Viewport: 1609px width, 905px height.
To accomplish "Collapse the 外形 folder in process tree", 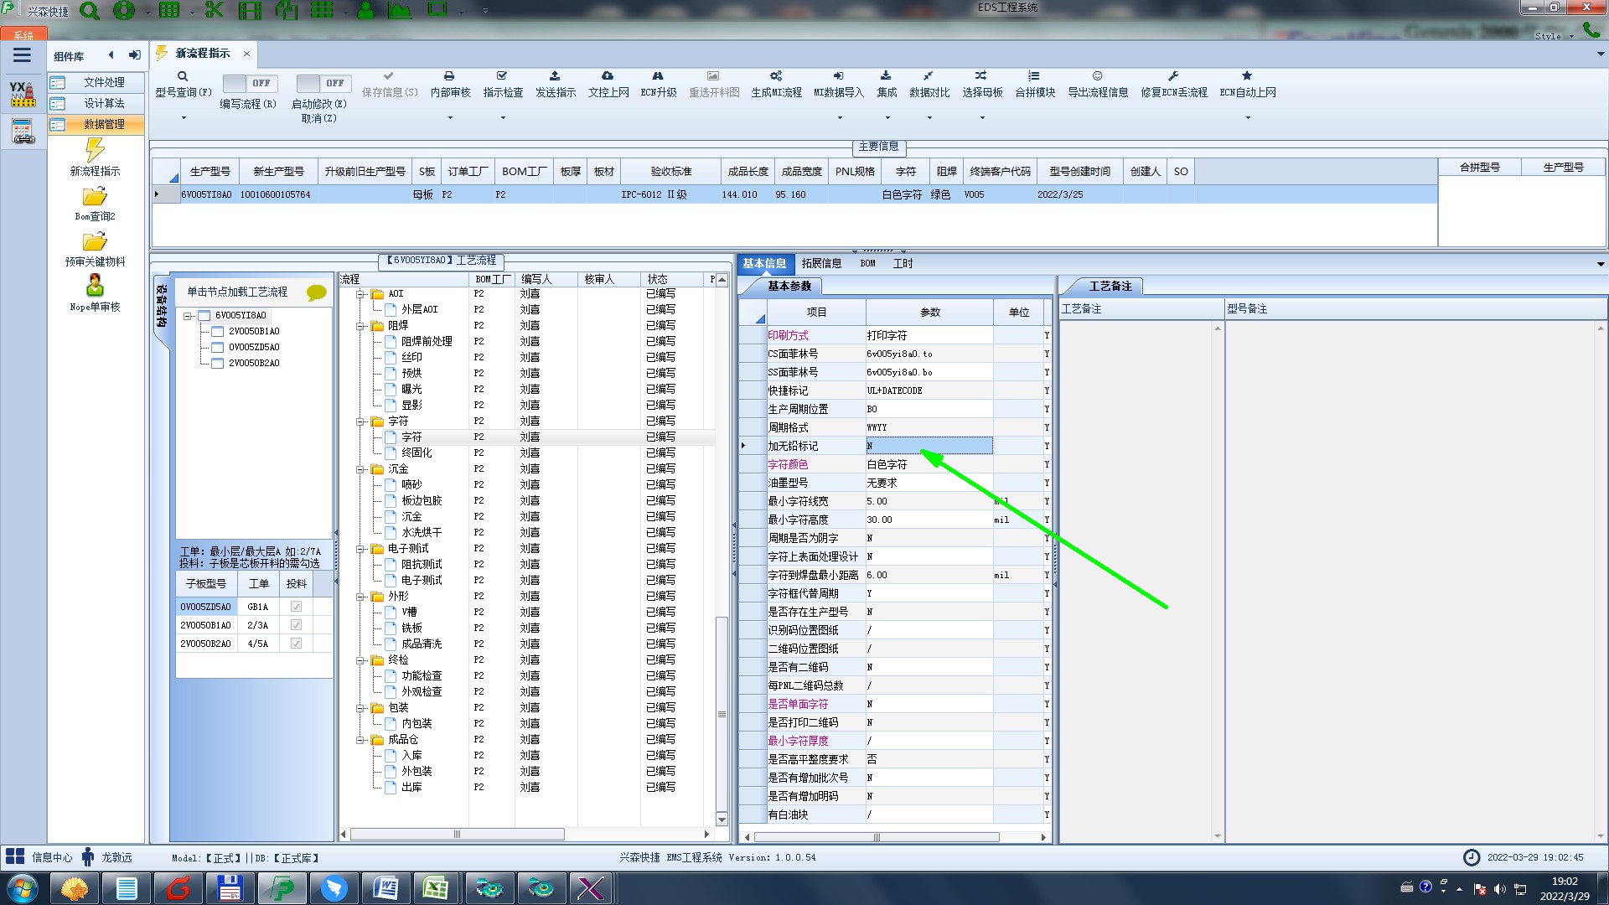I will (x=360, y=597).
